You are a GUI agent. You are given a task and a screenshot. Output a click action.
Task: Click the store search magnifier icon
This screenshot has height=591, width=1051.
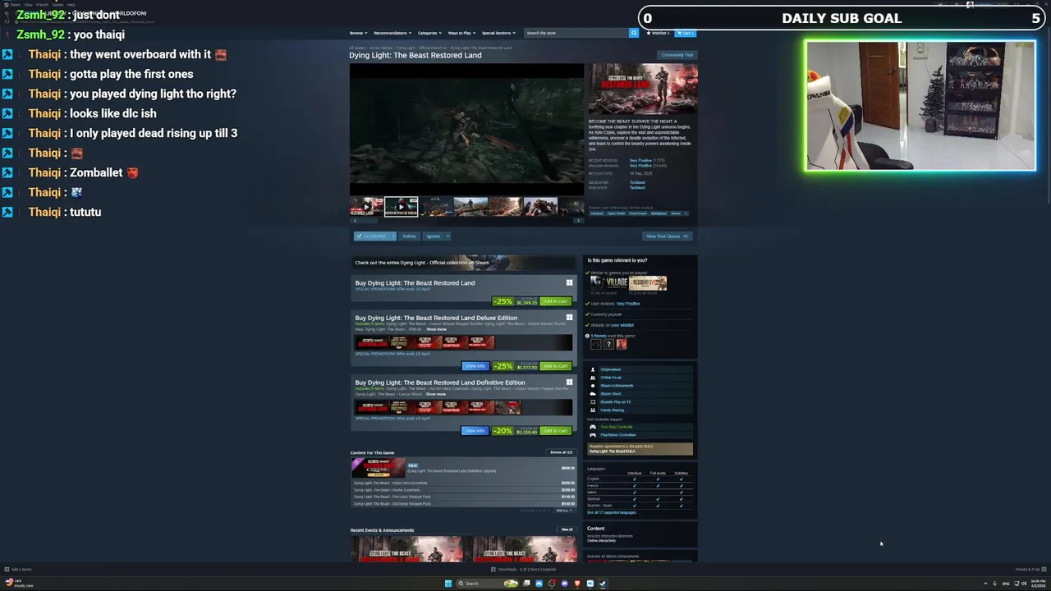point(633,33)
